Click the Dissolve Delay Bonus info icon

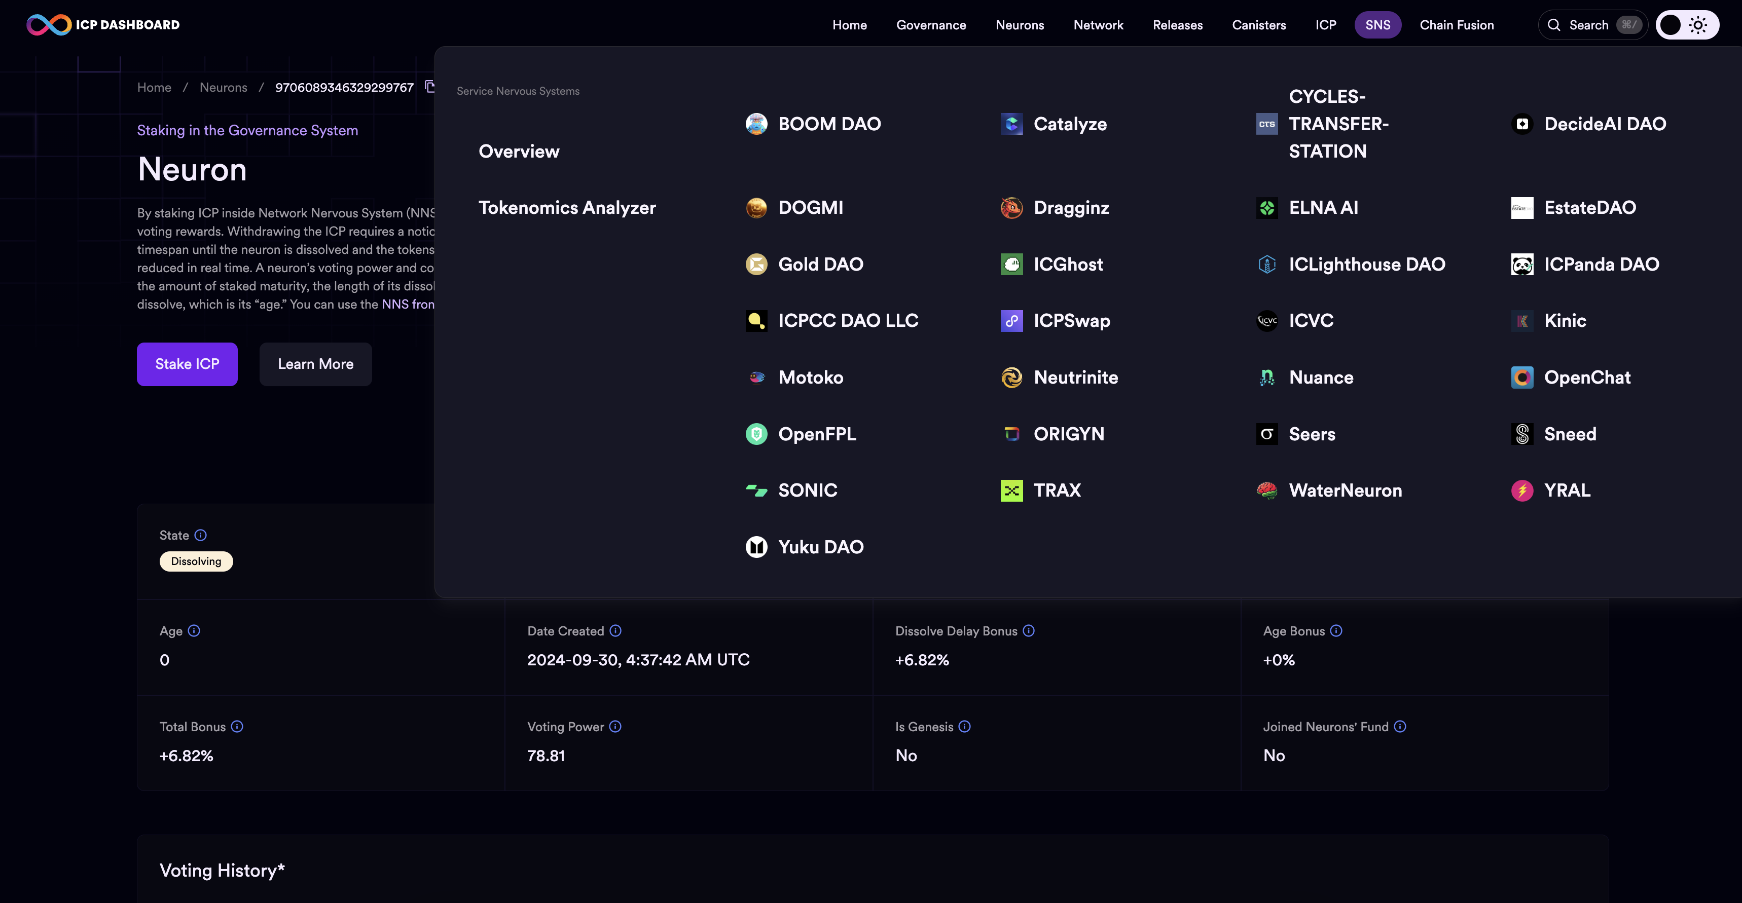tap(1029, 630)
